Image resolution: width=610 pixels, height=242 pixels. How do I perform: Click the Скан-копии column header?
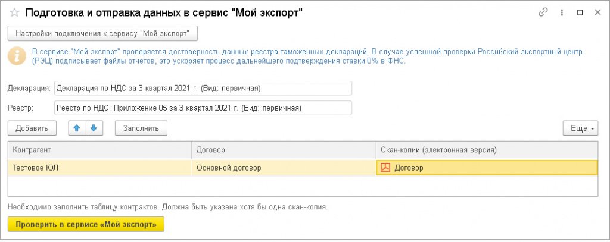486,150
